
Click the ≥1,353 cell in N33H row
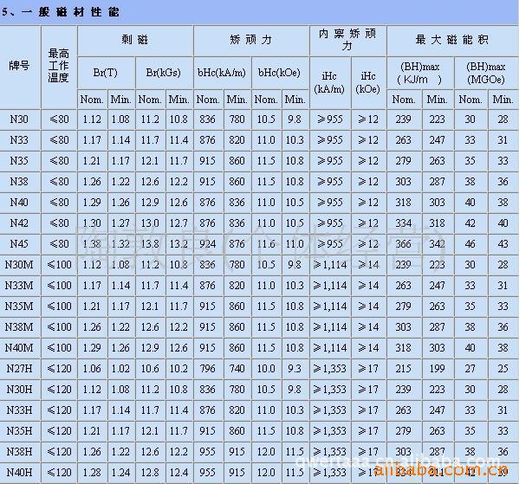[330, 410]
